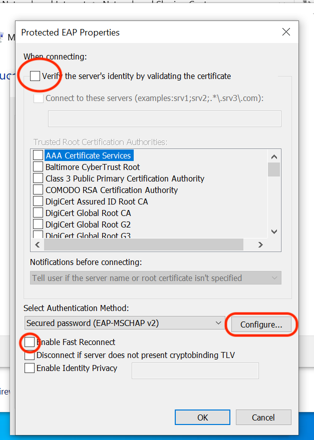
Task: Close the Protected EAP Properties window
Action: [286, 32]
